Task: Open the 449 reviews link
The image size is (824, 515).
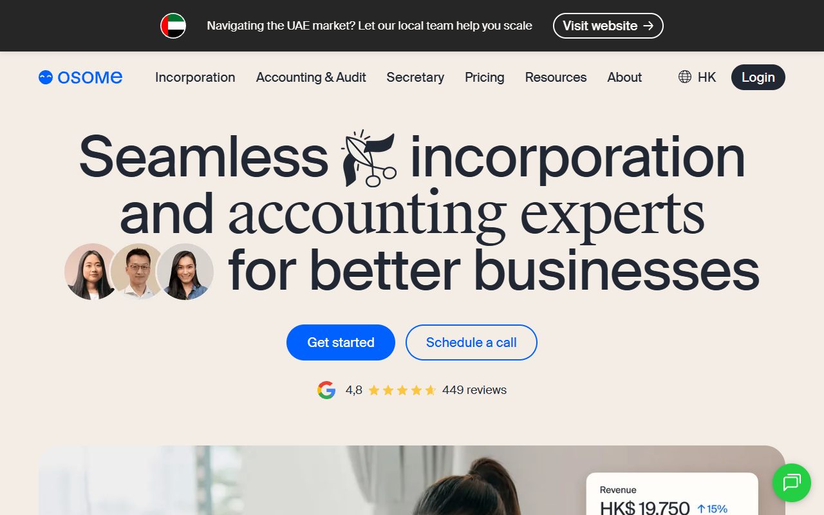Action: pos(474,390)
